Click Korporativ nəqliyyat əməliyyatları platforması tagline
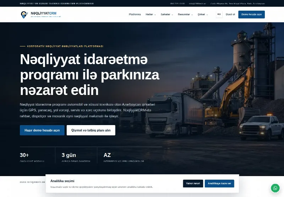This screenshot has width=284, height=197. pos(65,46)
